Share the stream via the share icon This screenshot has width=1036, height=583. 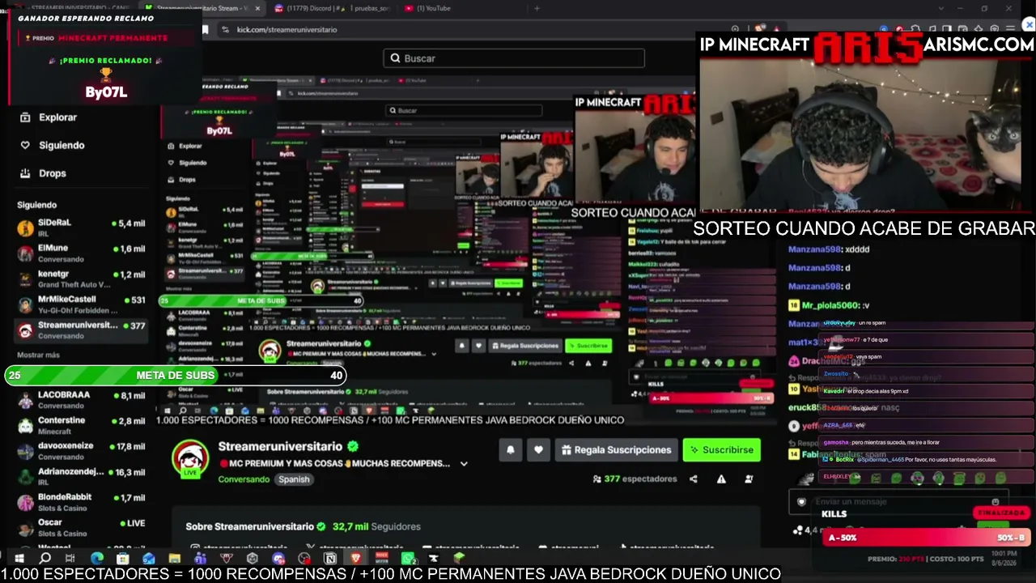point(693,479)
